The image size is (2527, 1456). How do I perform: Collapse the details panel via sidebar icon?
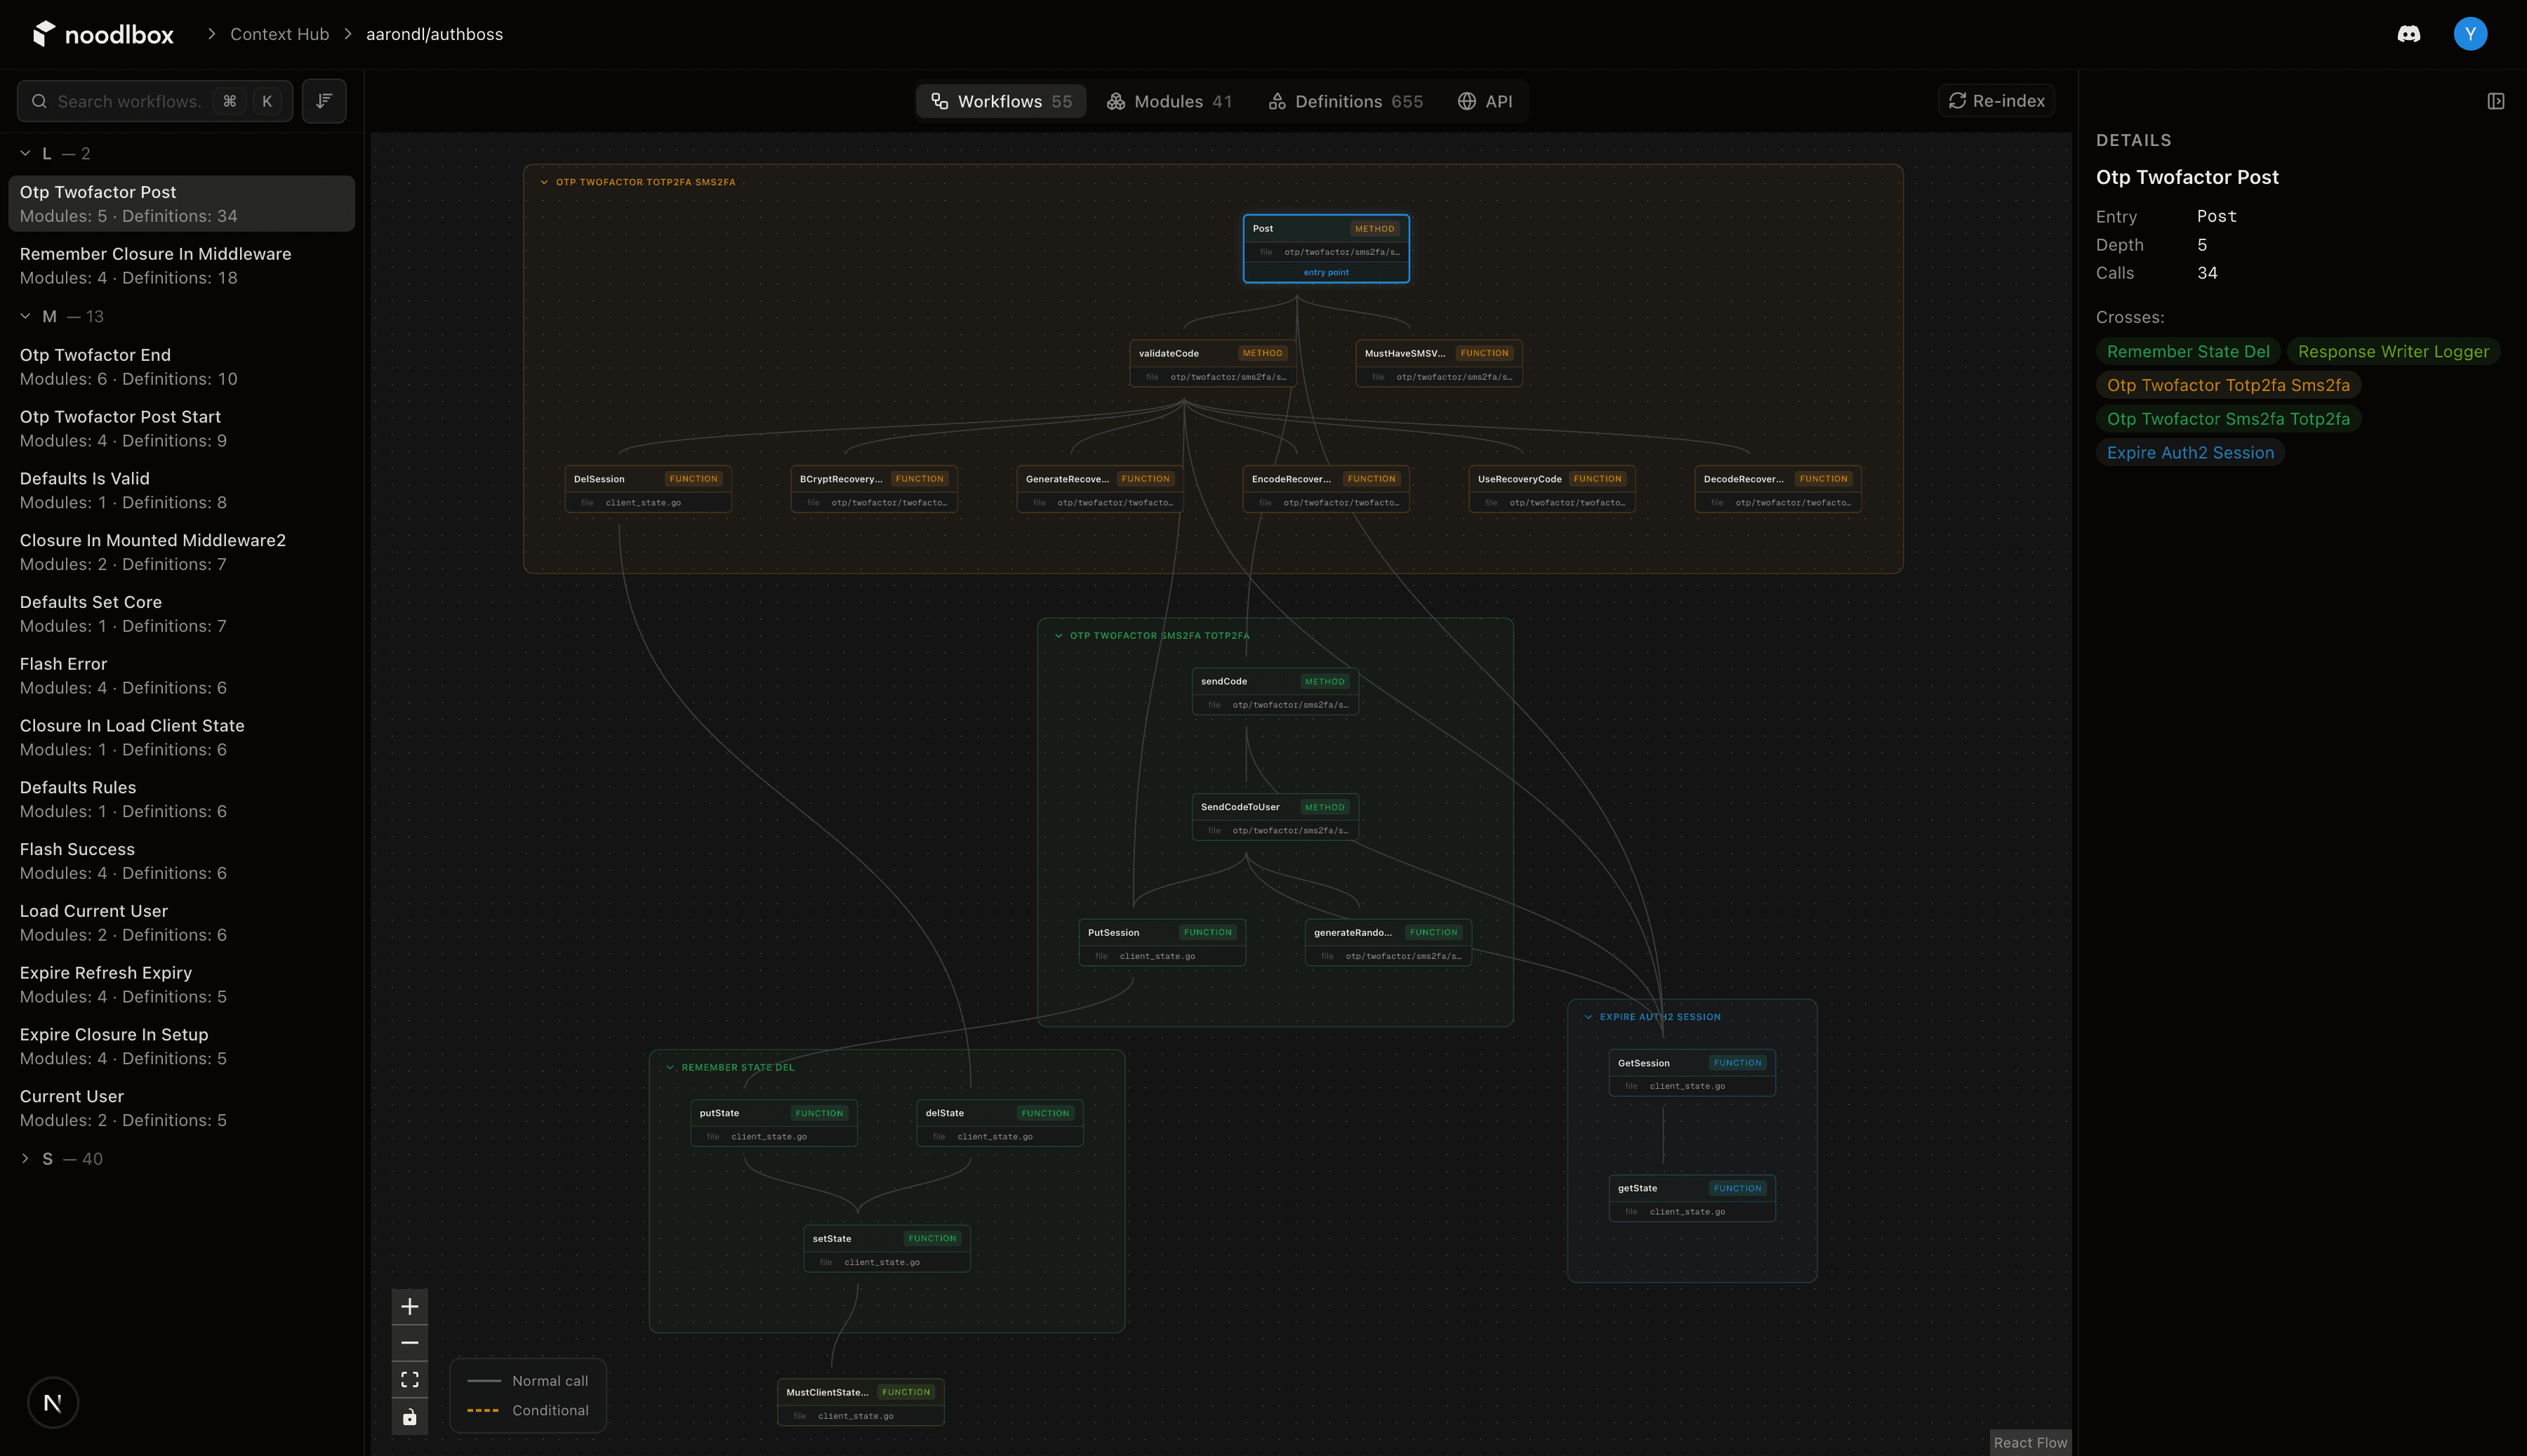point(2496,101)
